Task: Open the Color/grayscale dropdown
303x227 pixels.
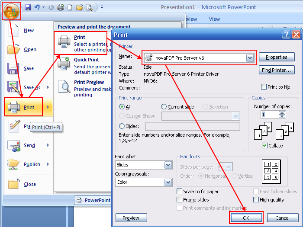Action: [168, 182]
